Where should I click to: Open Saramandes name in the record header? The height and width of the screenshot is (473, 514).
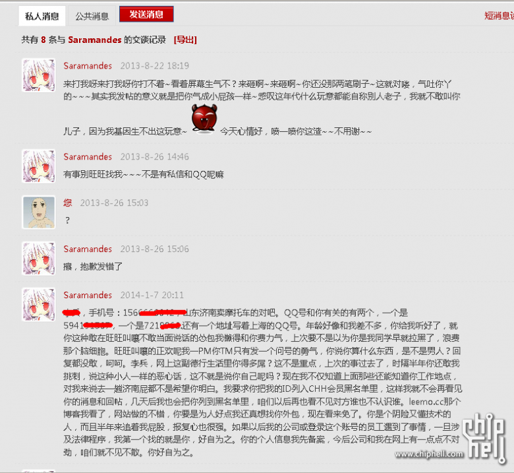95,40
